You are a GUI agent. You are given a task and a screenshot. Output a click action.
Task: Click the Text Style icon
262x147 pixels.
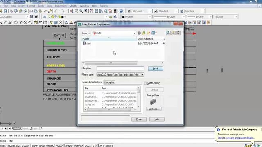(129, 11)
